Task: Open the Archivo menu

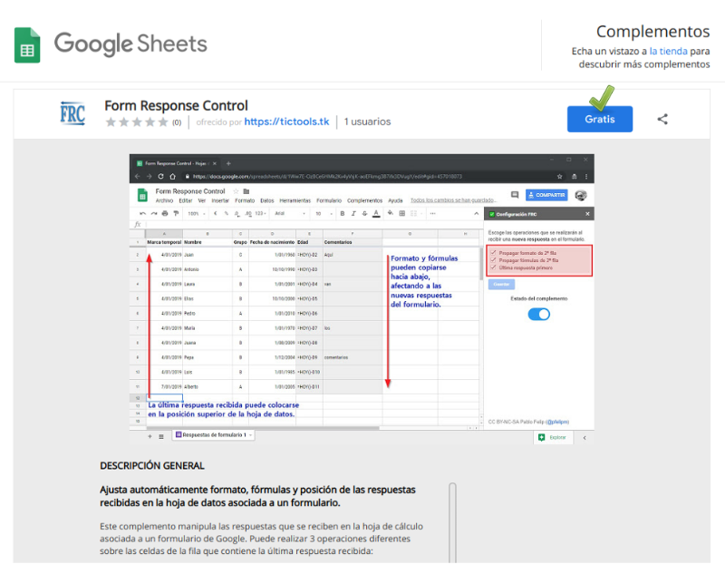Action: [x=164, y=200]
